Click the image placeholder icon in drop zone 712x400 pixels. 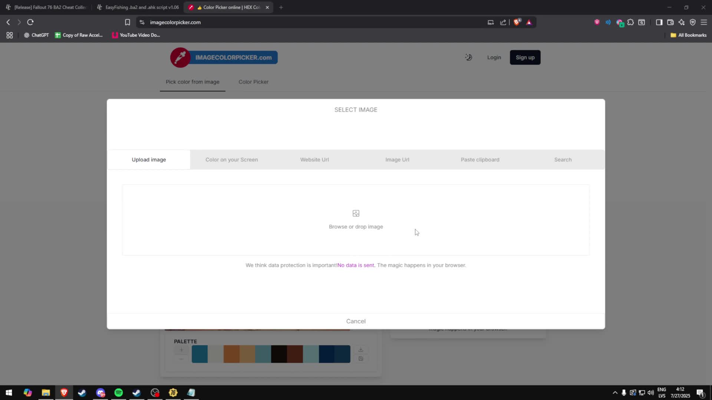pos(356,213)
